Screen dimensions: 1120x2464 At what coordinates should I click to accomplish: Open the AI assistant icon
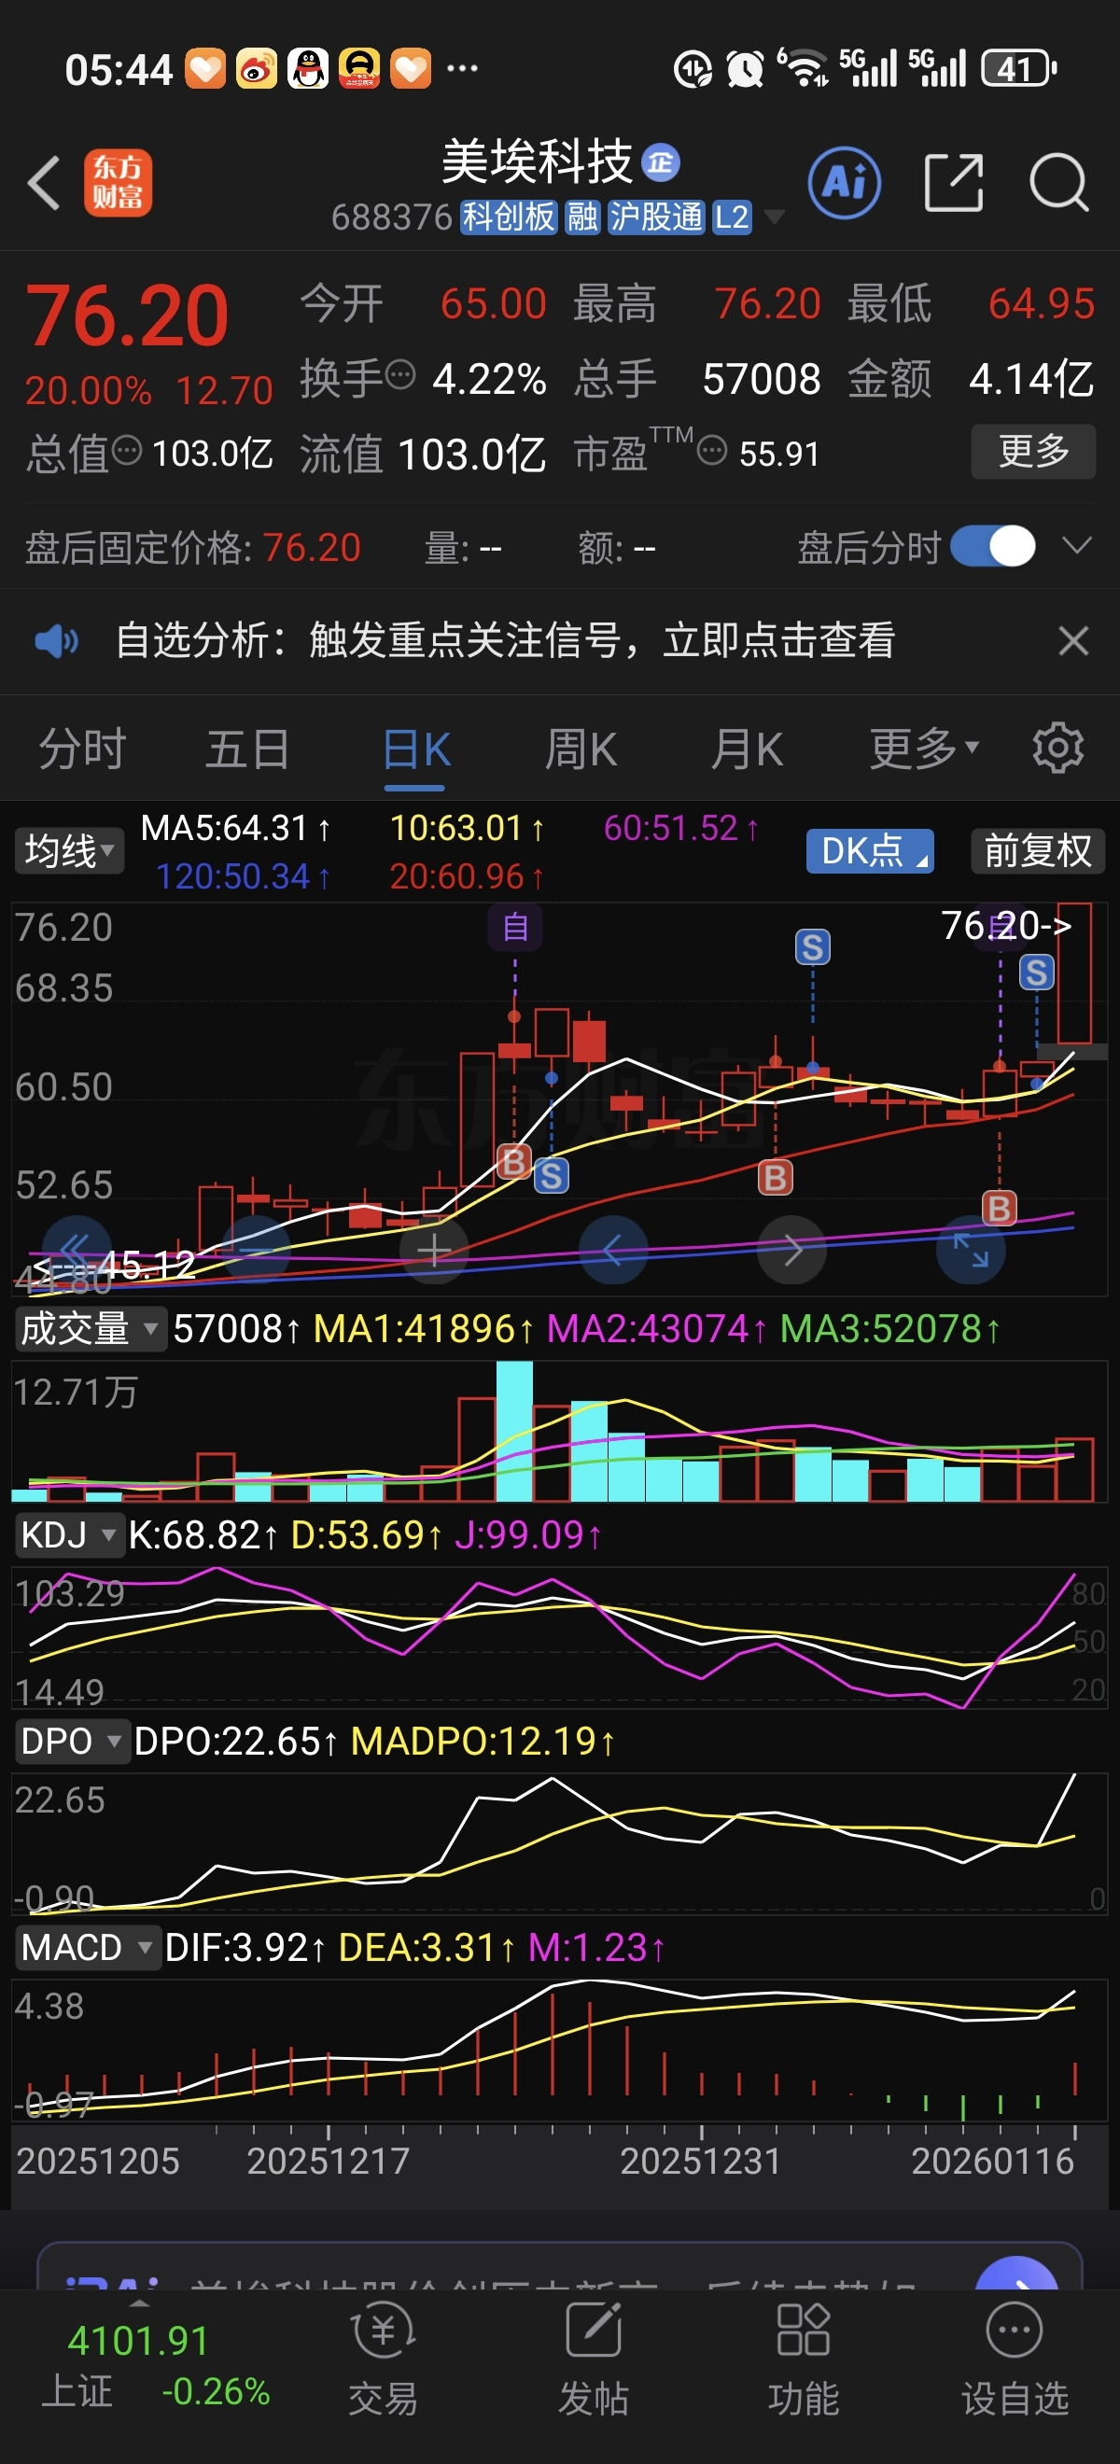tap(845, 183)
